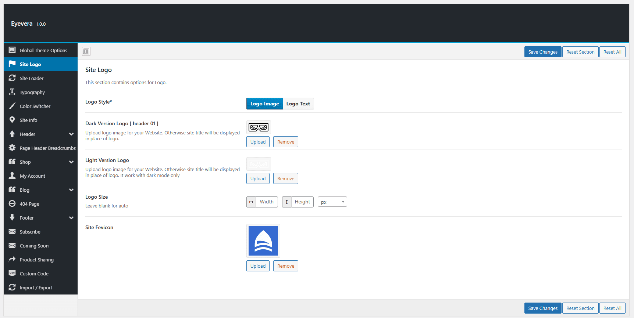The height and width of the screenshot is (318, 634).
Task: Click the Coming Soon envelope icon
Action: pyautogui.click(x=12, y=245)
